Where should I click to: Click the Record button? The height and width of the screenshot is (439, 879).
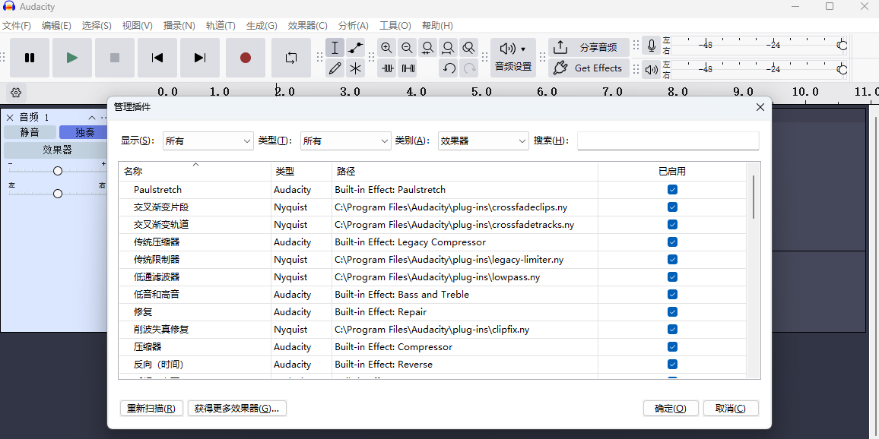[245, 58]
